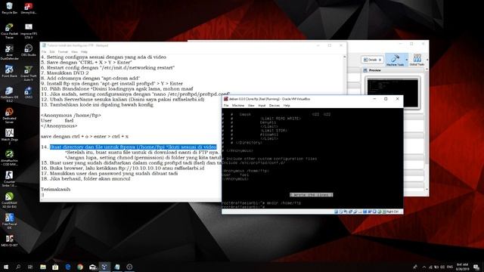Viewport: 484px width, 272px height.
Task: Click the VM preview thumbnail
Action: [x=392, y=92]
